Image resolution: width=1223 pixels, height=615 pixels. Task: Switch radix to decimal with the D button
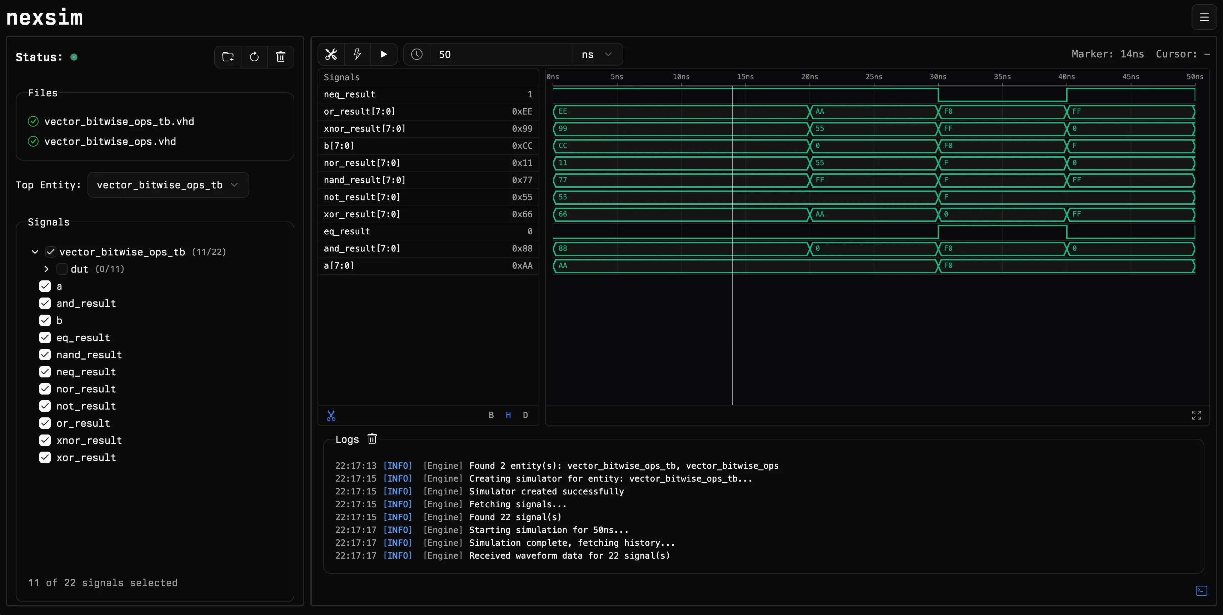point(525,415)
